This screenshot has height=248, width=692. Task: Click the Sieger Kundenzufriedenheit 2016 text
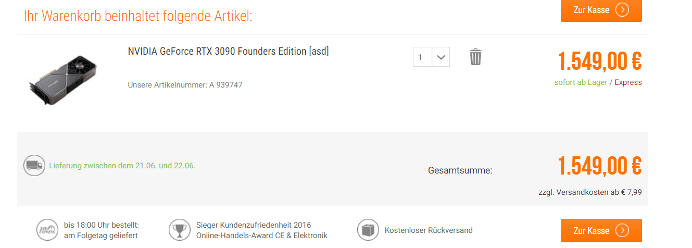tap(254, 225)
